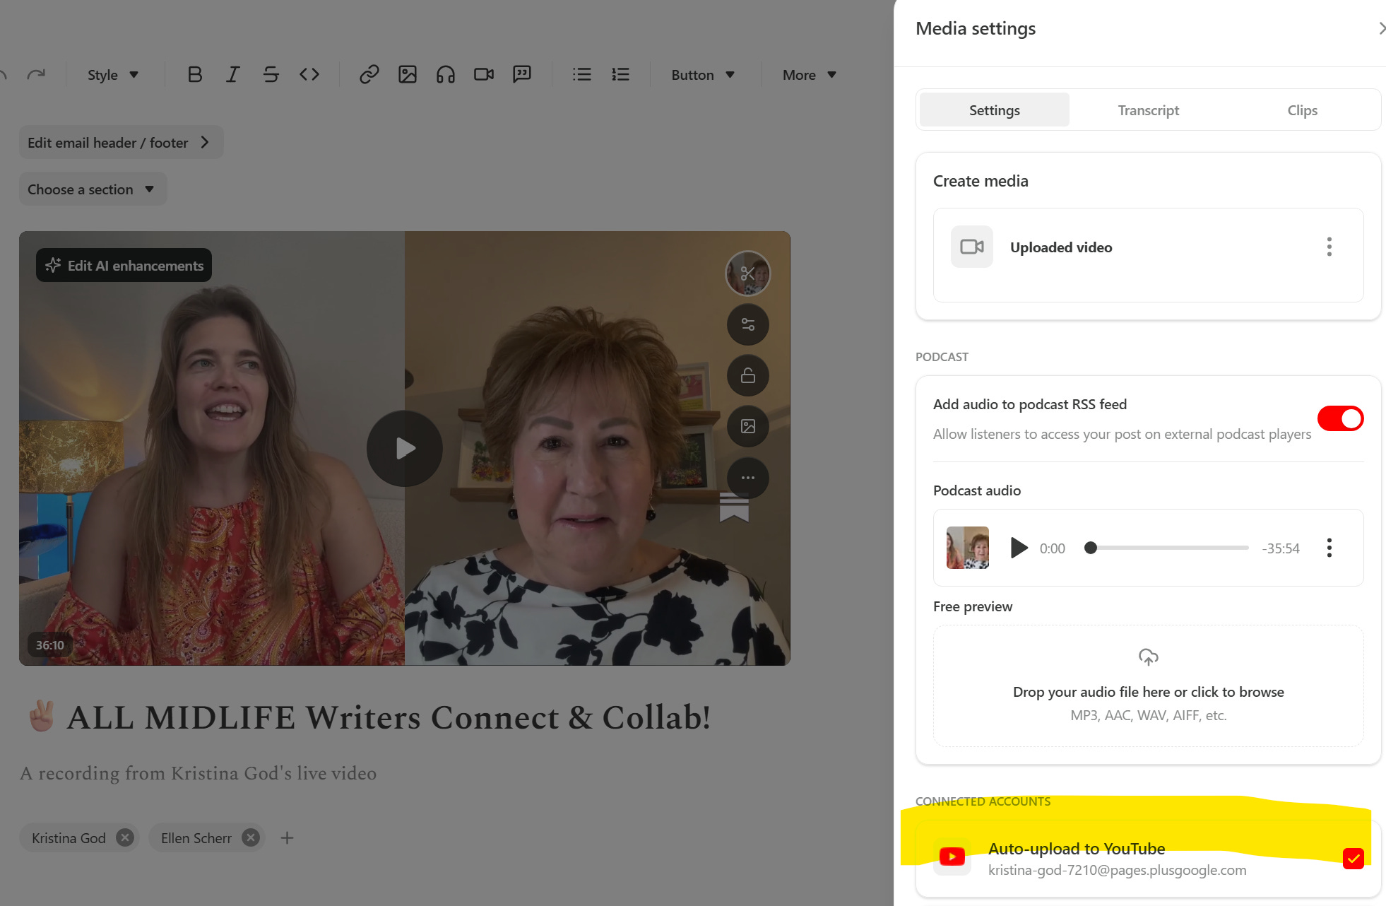Insert a link with the link icon

tap(369, 75)
